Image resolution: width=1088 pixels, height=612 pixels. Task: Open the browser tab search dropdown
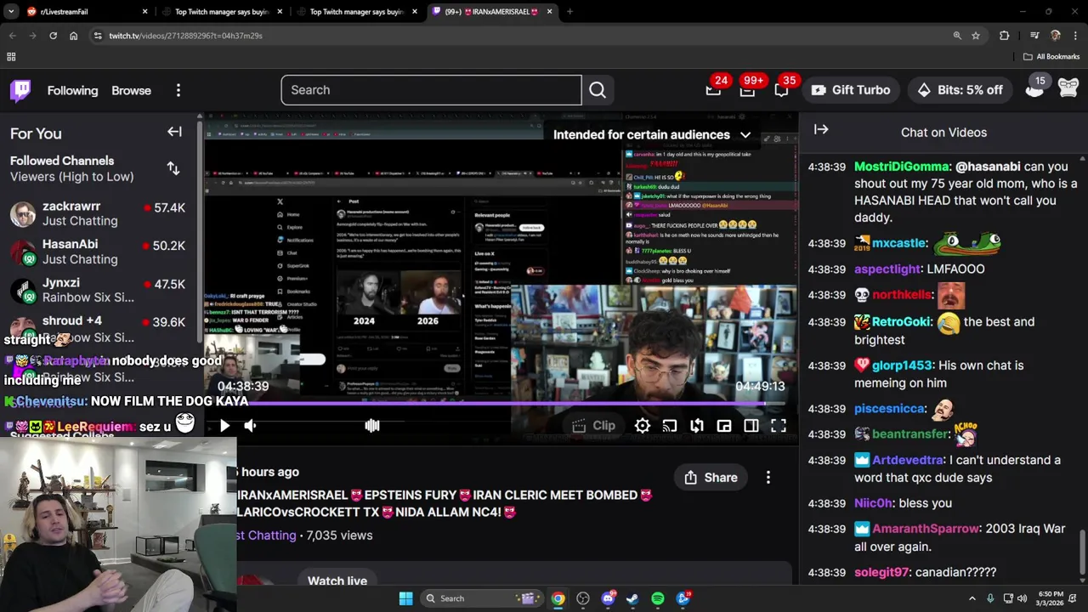tap(12, 12)
